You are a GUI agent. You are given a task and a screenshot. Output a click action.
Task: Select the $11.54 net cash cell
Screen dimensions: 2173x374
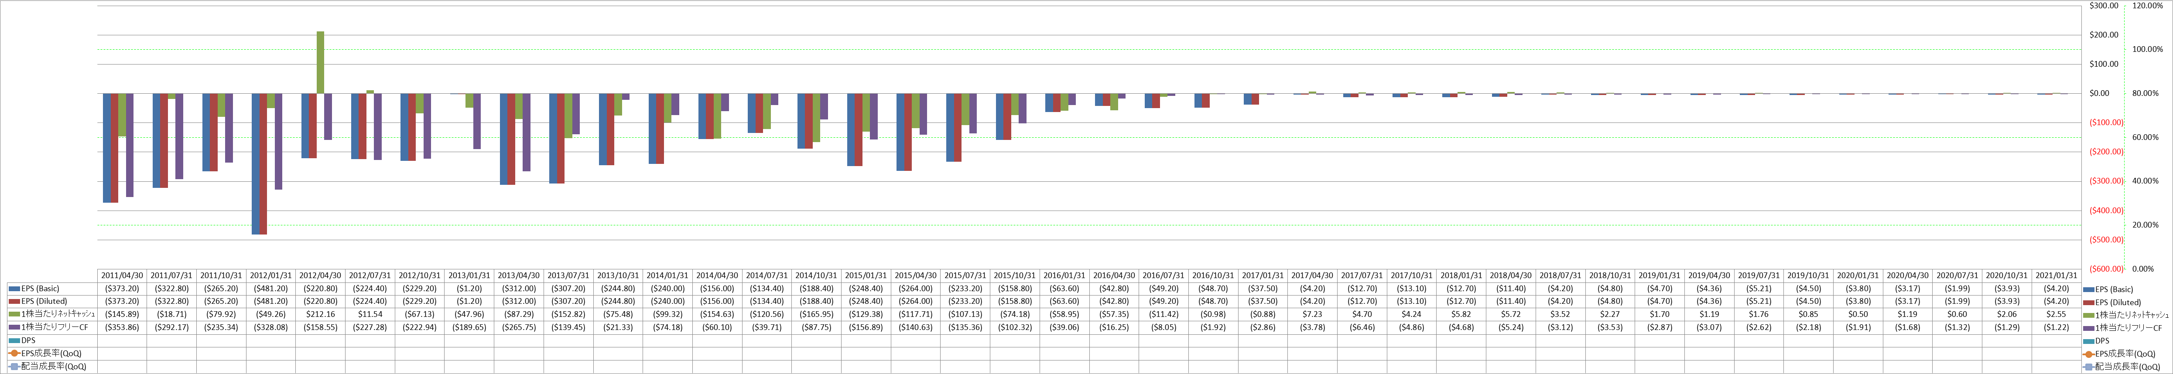click(x=370, y=314)
